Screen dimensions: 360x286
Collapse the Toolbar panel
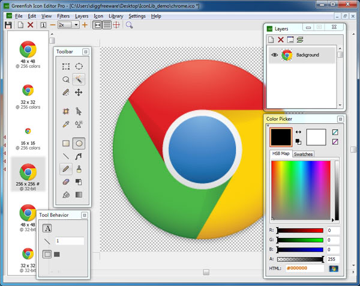(86, 52)
